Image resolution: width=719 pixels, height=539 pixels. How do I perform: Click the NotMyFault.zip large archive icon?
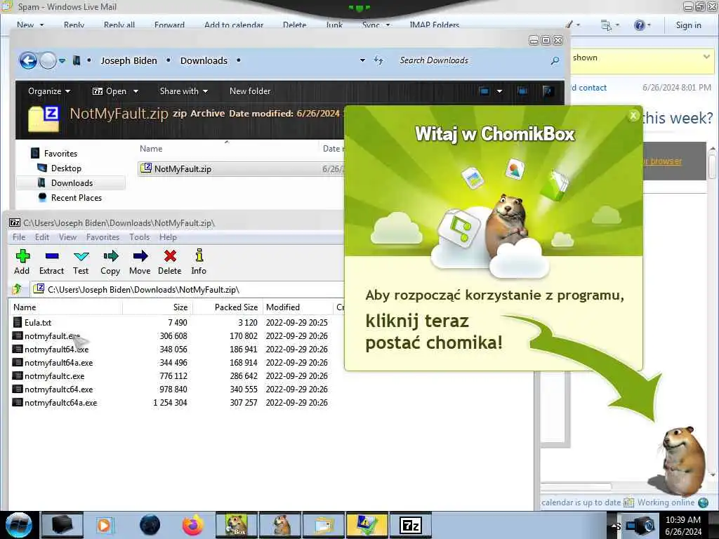click(x=44, y=118)
